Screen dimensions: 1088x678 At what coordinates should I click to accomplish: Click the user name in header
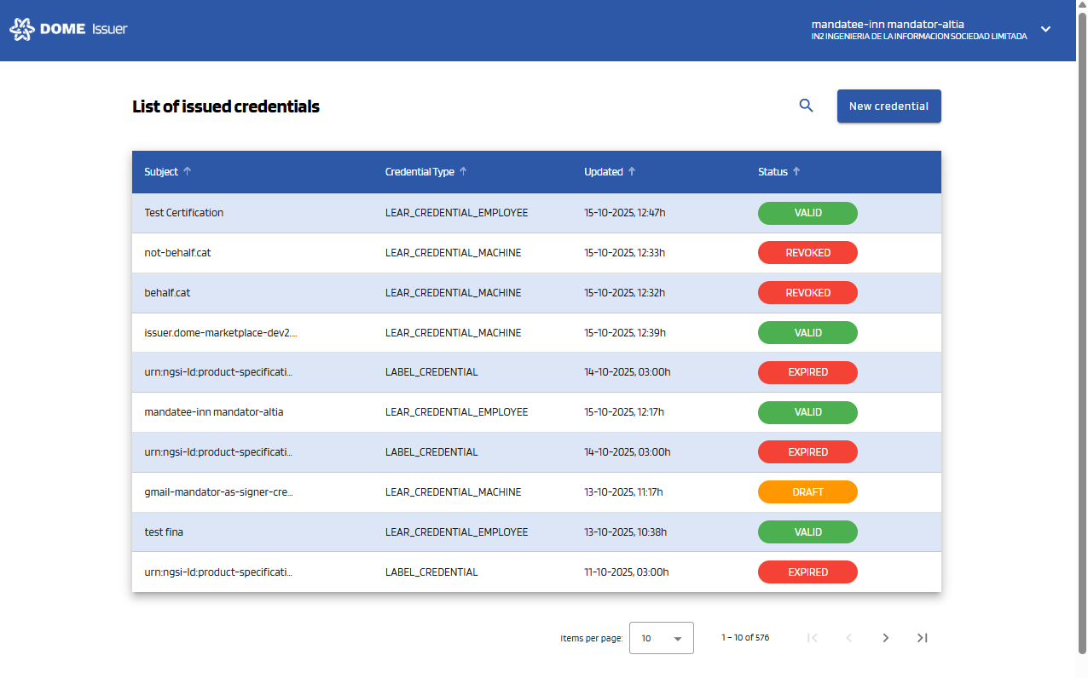pos(888,24)
